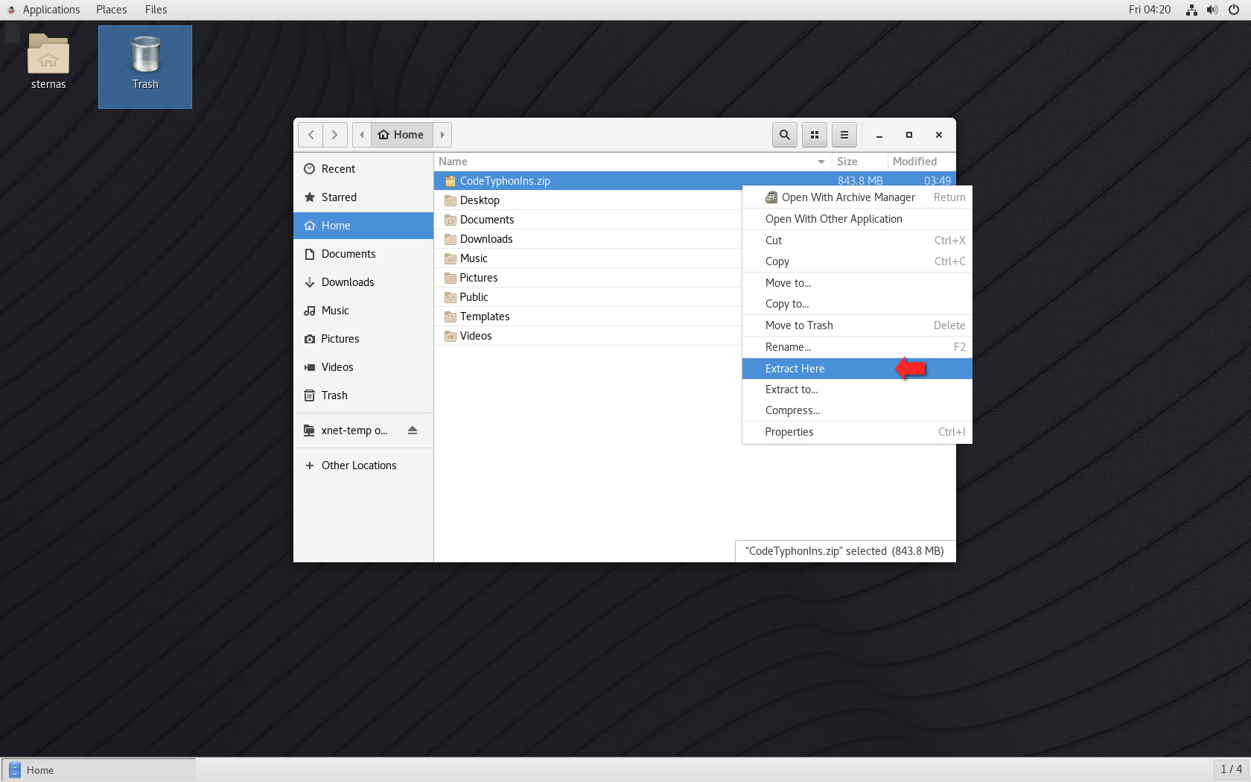Click the path bar right scroll arrow

[x=442, y=135]
